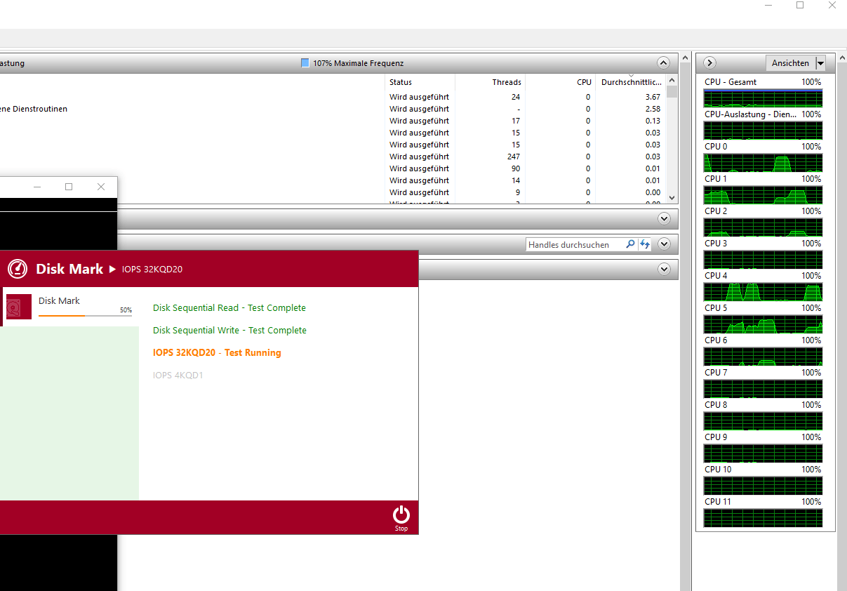Click the process list scrollbar down arrow
Image resolution: width=847 pixels, height=591 pixels.
672,198
